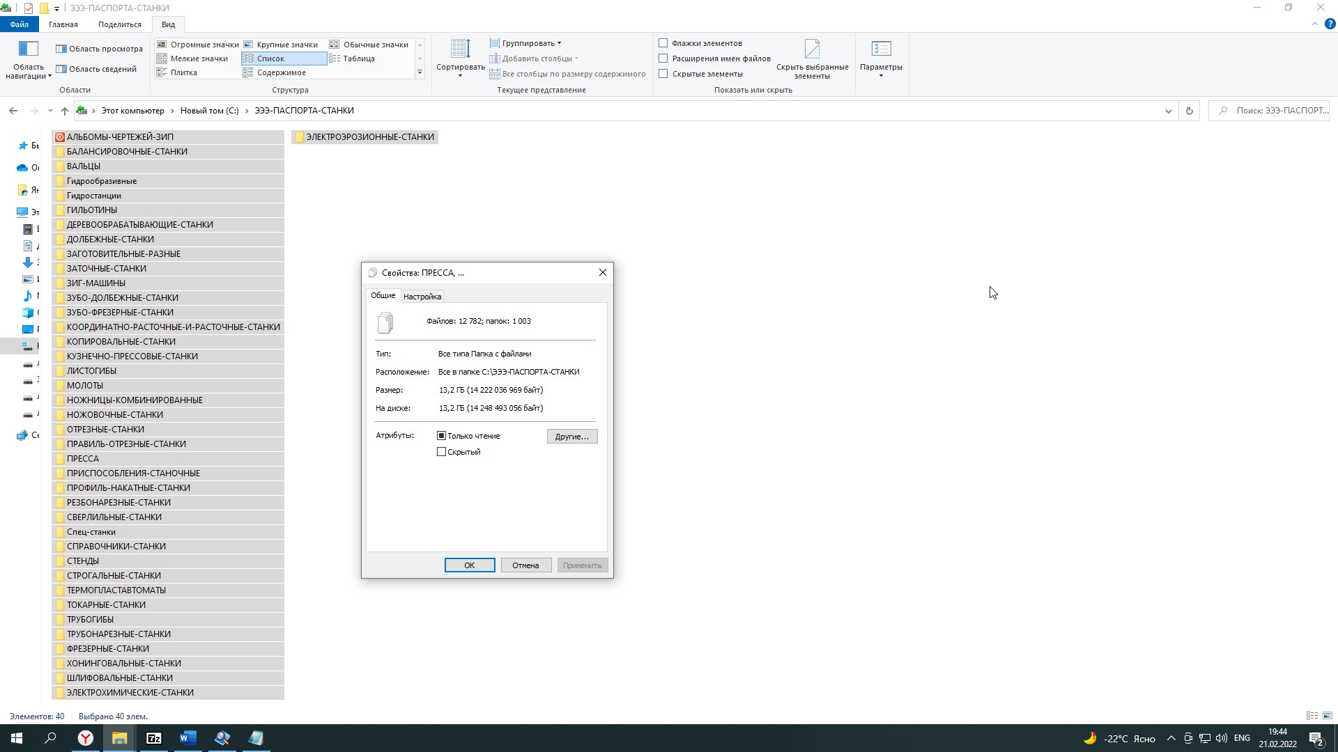
Task: Refresh the folder with the reload icon
Action: pyautogui.click(x=1190, y=111)
